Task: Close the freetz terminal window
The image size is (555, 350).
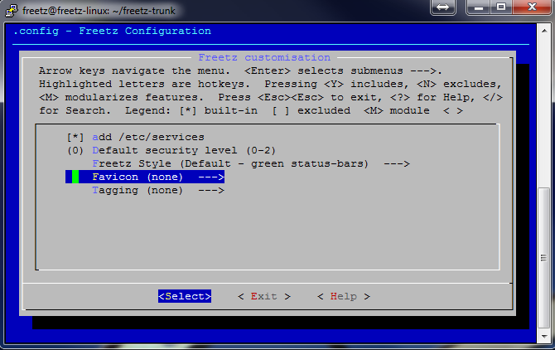Action: tap(532, 7)
